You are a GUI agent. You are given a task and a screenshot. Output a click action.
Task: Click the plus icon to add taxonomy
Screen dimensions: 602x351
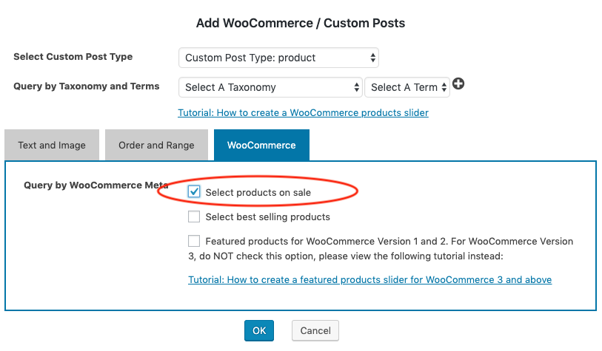458,86
